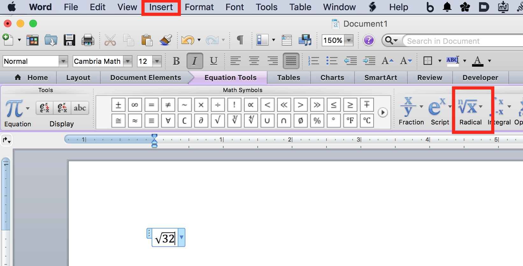
Task: Switch to the Document Elements tab
Action: (146, 78)
